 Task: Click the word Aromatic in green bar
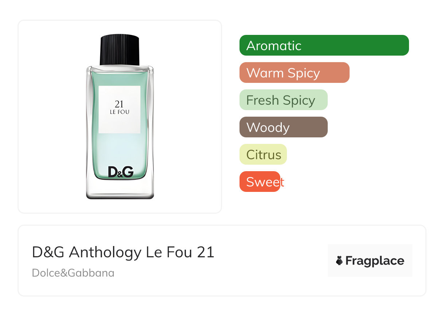[x=274, y=46]
